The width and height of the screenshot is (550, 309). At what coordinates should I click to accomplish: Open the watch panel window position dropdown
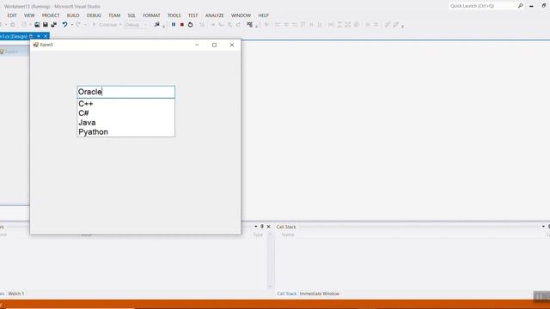256,227
